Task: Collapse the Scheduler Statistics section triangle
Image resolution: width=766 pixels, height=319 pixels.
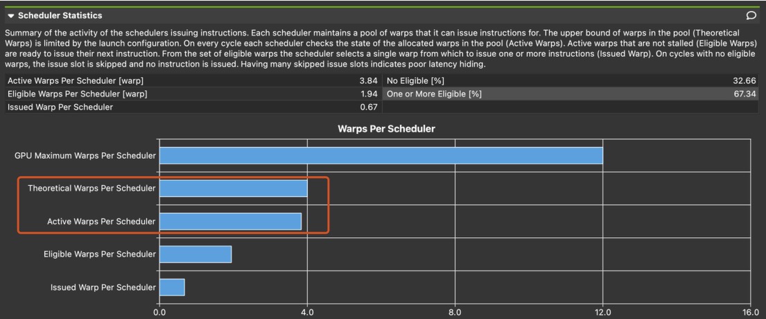Action: 10,15
